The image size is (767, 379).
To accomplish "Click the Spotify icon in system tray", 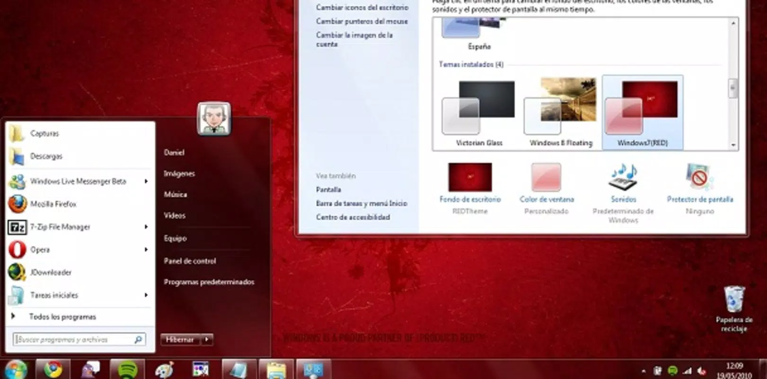I will pyautogui.click(x=672, y=371).
